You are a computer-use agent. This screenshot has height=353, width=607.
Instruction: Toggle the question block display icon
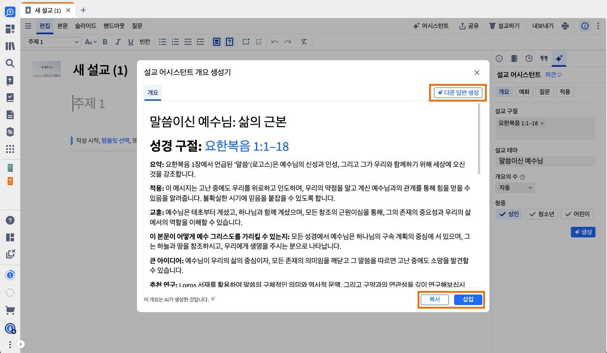point(229,42)
